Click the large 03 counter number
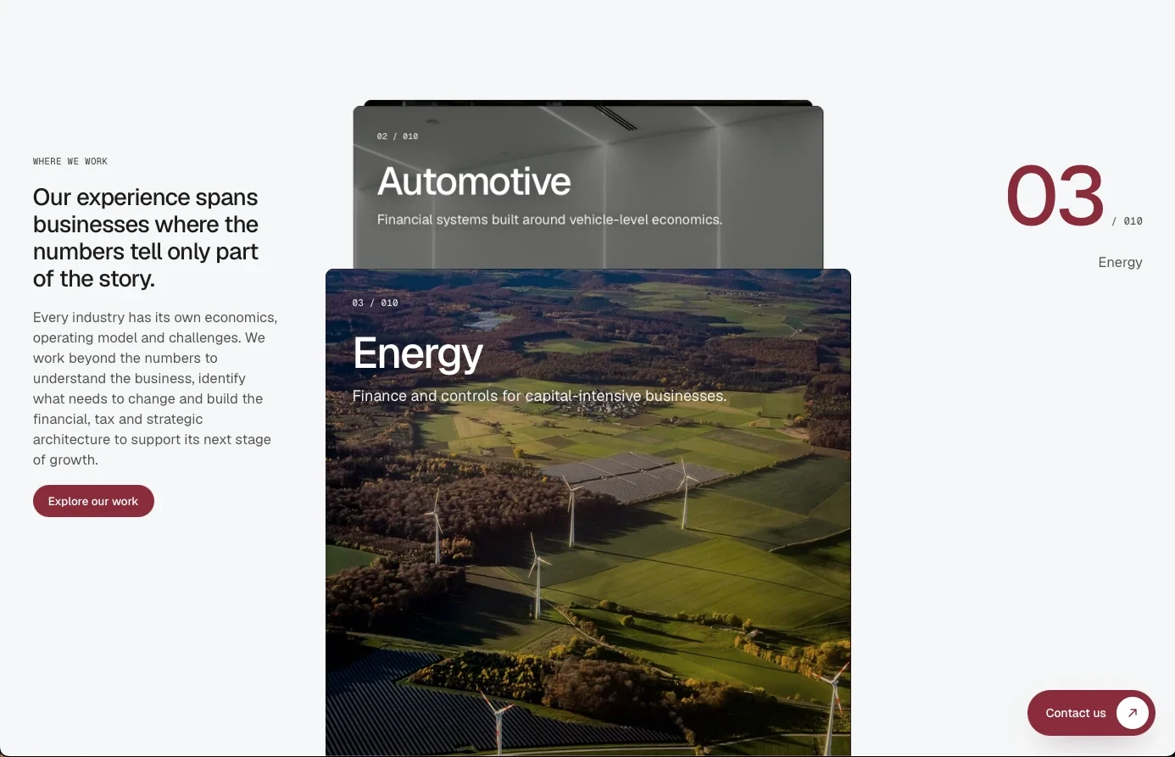The width and height of the screenshot is (1175, 757). (x=1055, y=197)
